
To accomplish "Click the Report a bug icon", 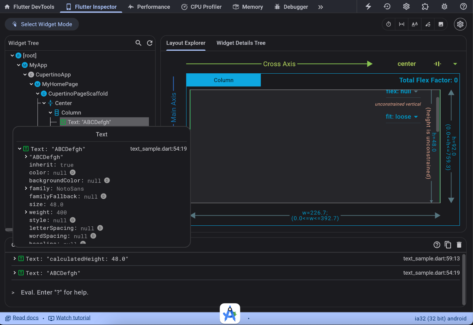I will 444,6.
